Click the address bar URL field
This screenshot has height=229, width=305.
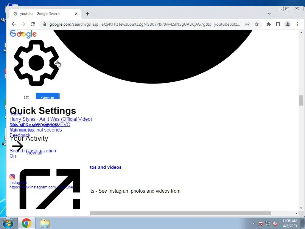(145, 24)
